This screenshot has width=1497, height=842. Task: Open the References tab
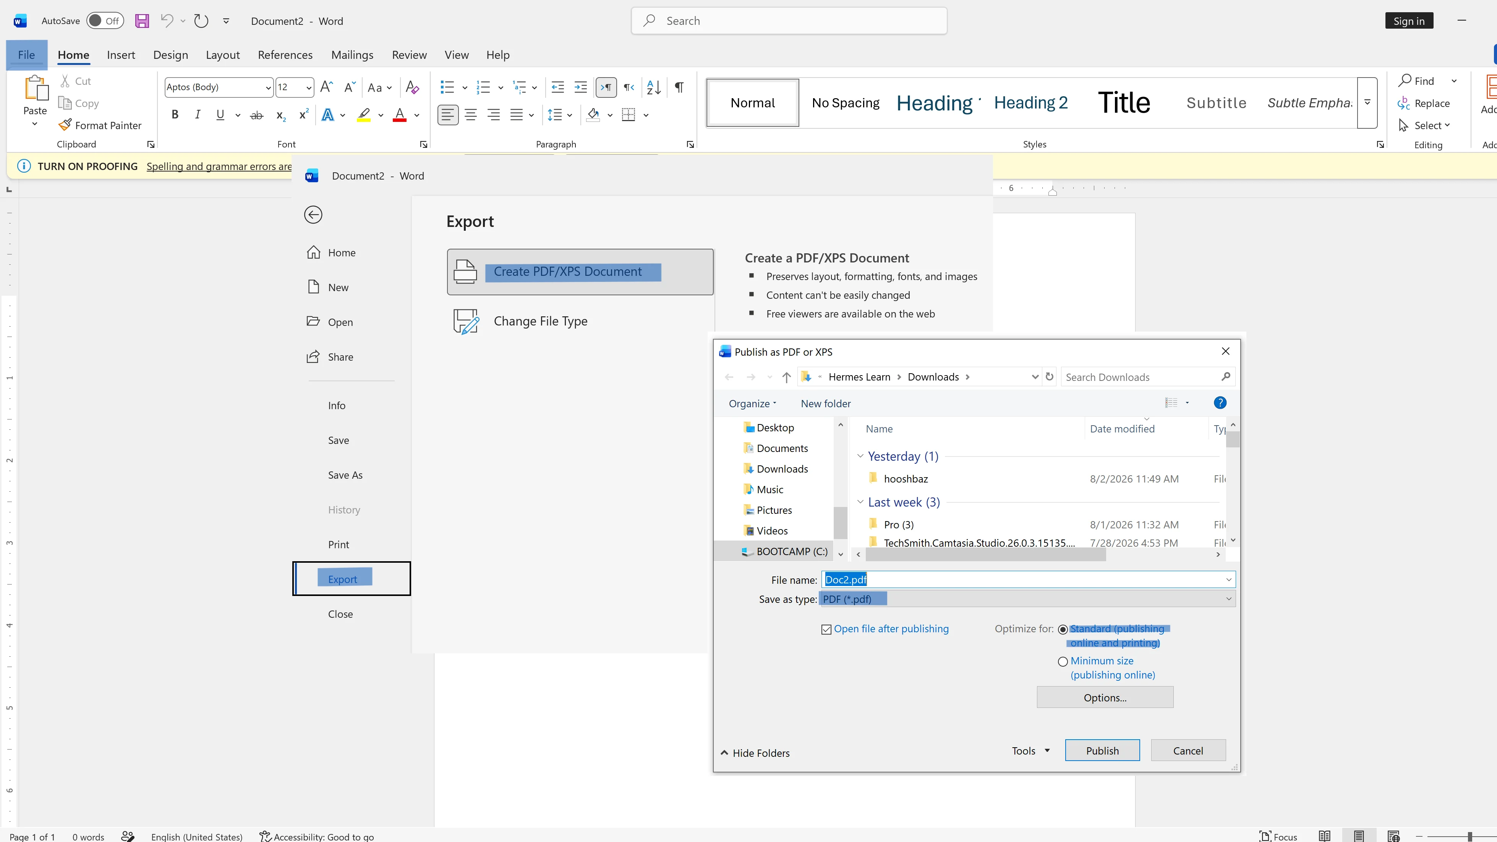click(x=285, y=55)
